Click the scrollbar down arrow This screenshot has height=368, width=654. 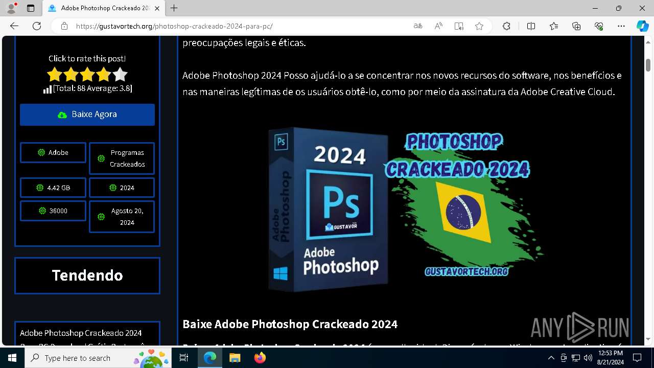(x=648, y=338)
